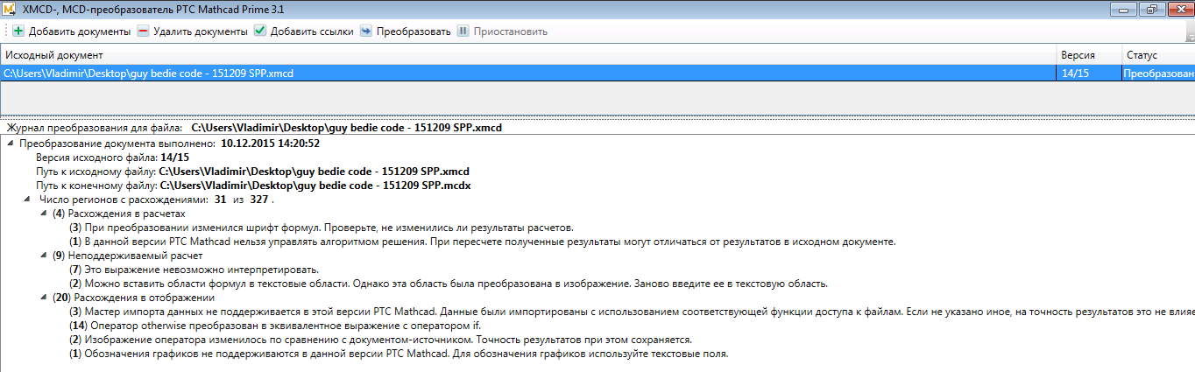This screenshot has width=1195, height=372.
Task: Click the Преобразован status cell of the file
Action: [1158, 74]
